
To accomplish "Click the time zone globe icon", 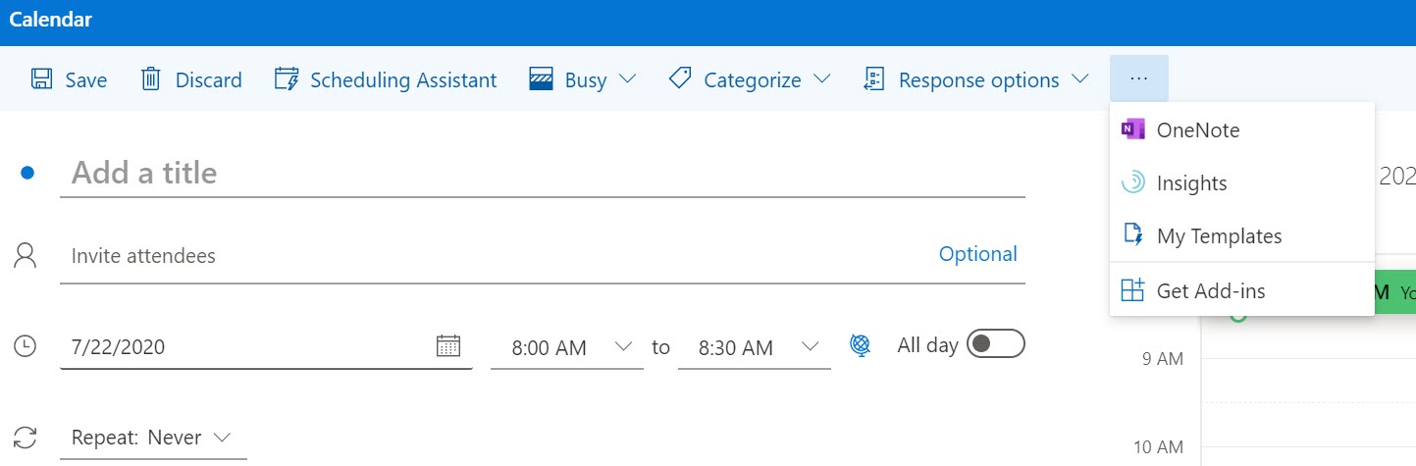I will coord(860,345).
